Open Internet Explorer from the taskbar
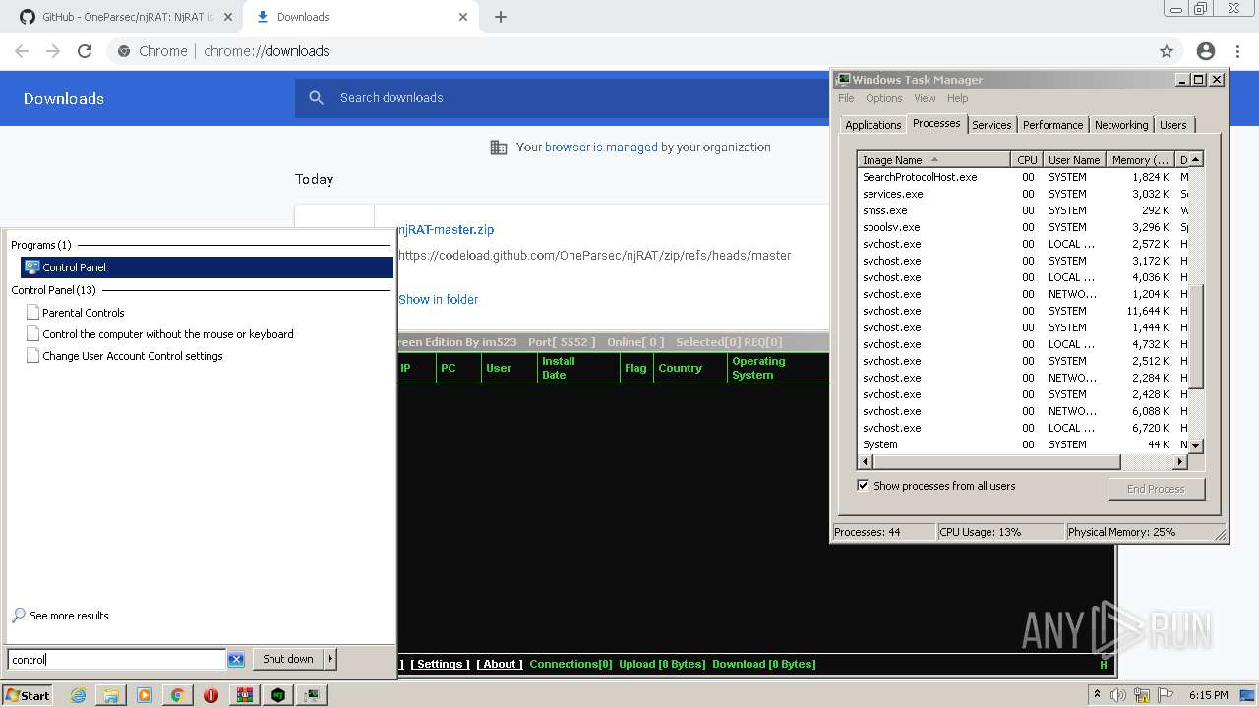1259x708 pixels. 79,695
